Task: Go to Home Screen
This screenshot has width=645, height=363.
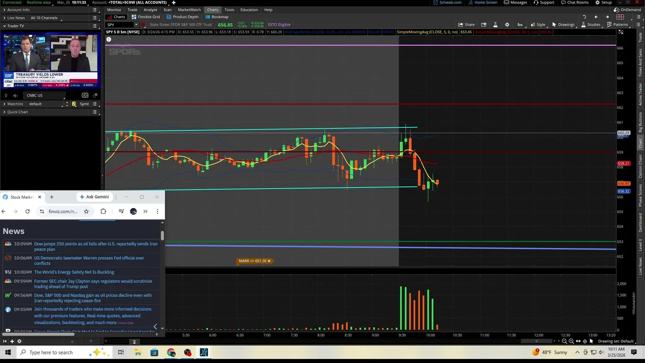Action: (x=483, y=3)
